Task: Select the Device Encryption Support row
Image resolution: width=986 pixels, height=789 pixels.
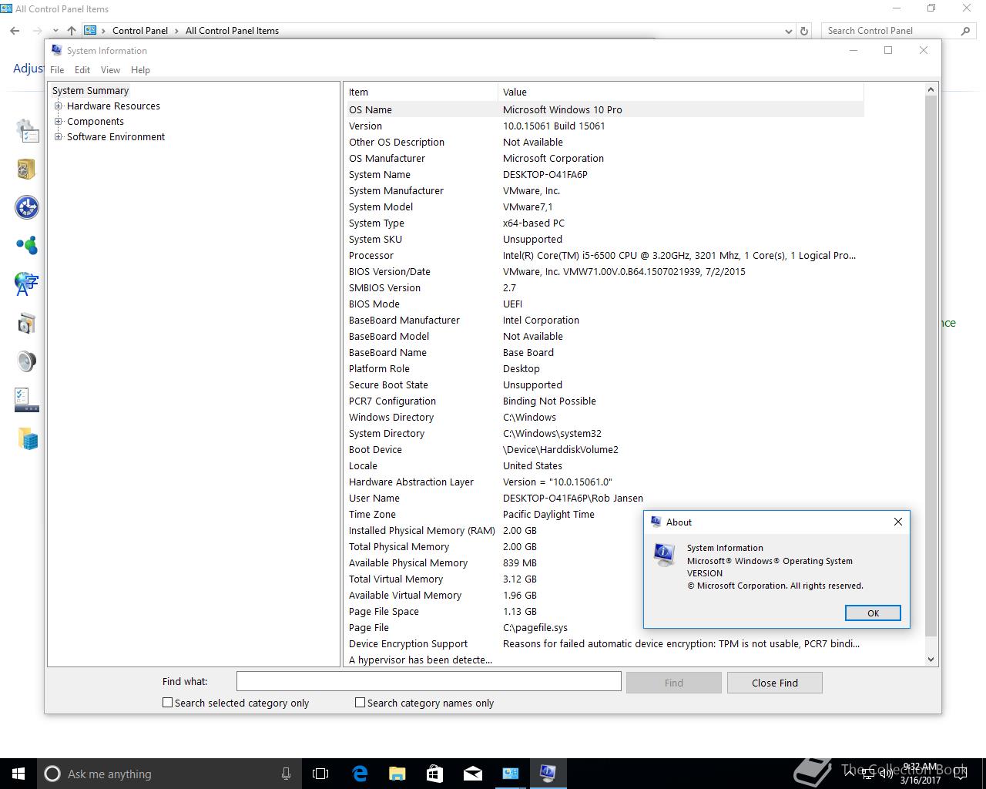Action: (x=605, y=643)
